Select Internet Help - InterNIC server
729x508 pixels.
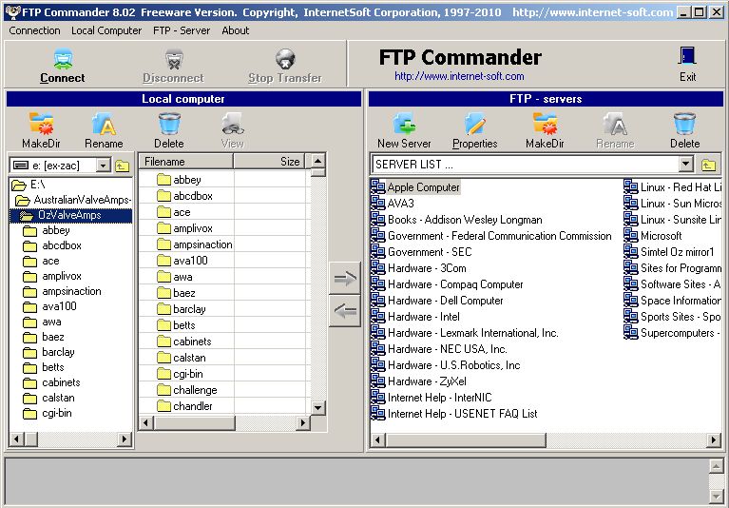pos(432,398)
